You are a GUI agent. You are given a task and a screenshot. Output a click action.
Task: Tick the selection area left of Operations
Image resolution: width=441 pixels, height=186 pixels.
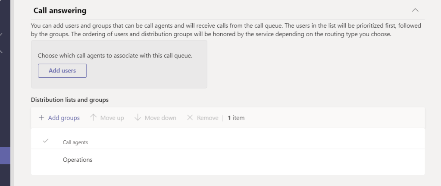[x=46, y=160]
